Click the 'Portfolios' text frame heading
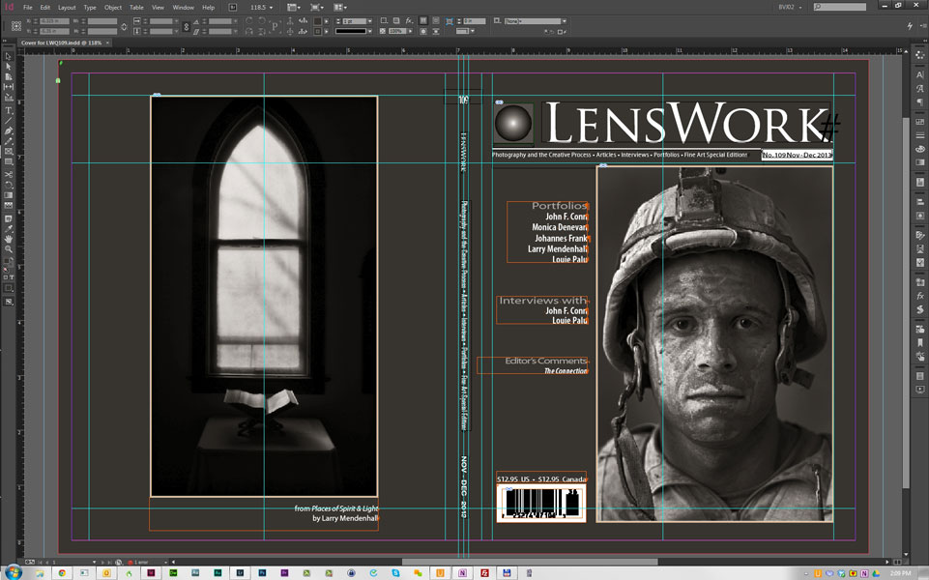Image resolution: width=929 pixels, height=580 pixels. coord(560,206)
